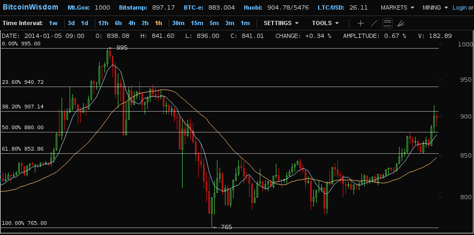Click the 800 price axis label
474x235 pixels.
point(465,197)
